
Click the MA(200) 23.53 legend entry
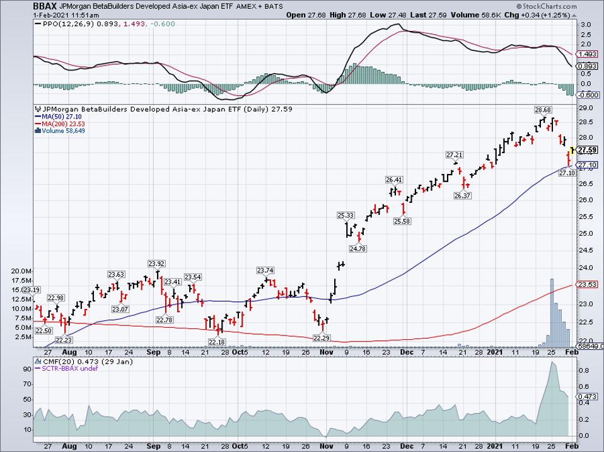pos(64,124)
